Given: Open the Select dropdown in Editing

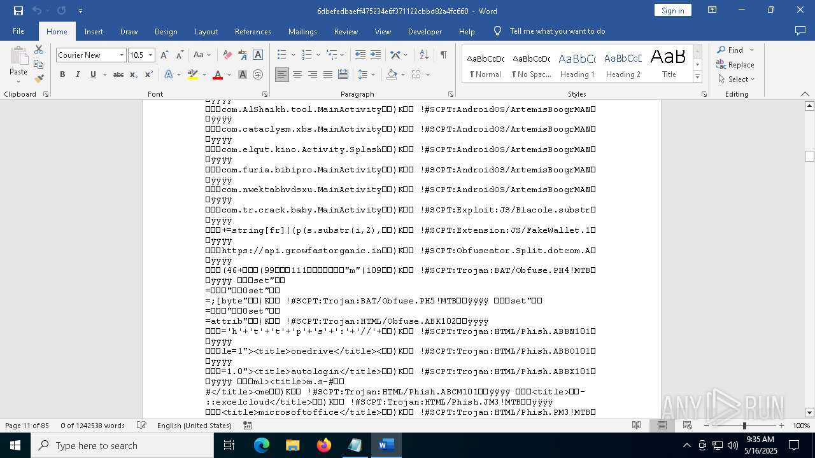Looking at the screenshot, I should pyautogui.click(x=736, y=80).
